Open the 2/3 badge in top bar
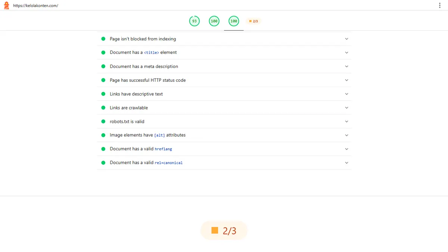This screenshot has width=448, height=252. click(x=253, y=21)
